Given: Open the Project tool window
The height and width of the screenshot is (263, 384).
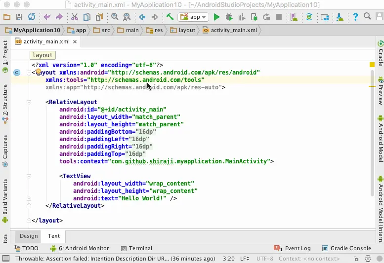Looking at the screenshot, I should click(x=5, y=56).
